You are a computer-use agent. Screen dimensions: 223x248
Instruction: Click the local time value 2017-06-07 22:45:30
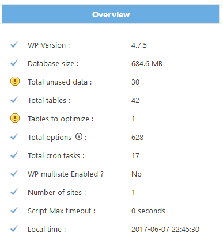point(165,230)
